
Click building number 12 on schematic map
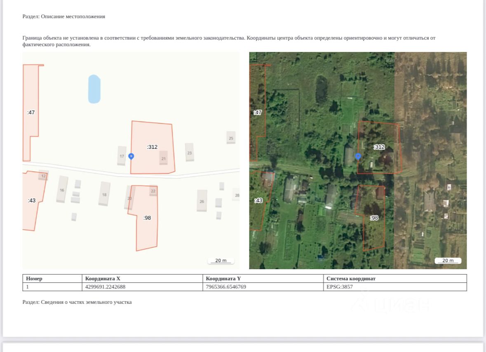43,176
